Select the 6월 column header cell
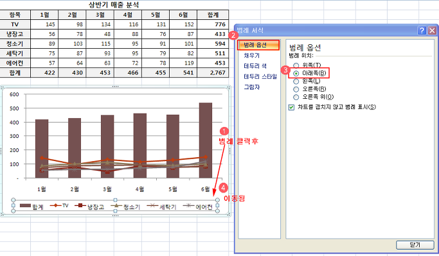This screenshot has width=439, height=256. 183,15
